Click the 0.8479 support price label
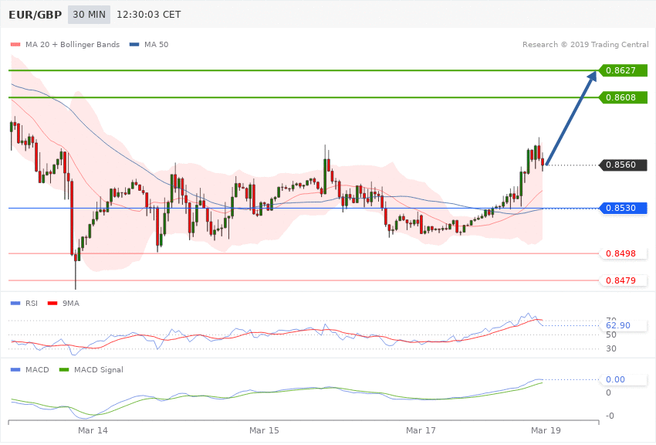 coord(624,280)
